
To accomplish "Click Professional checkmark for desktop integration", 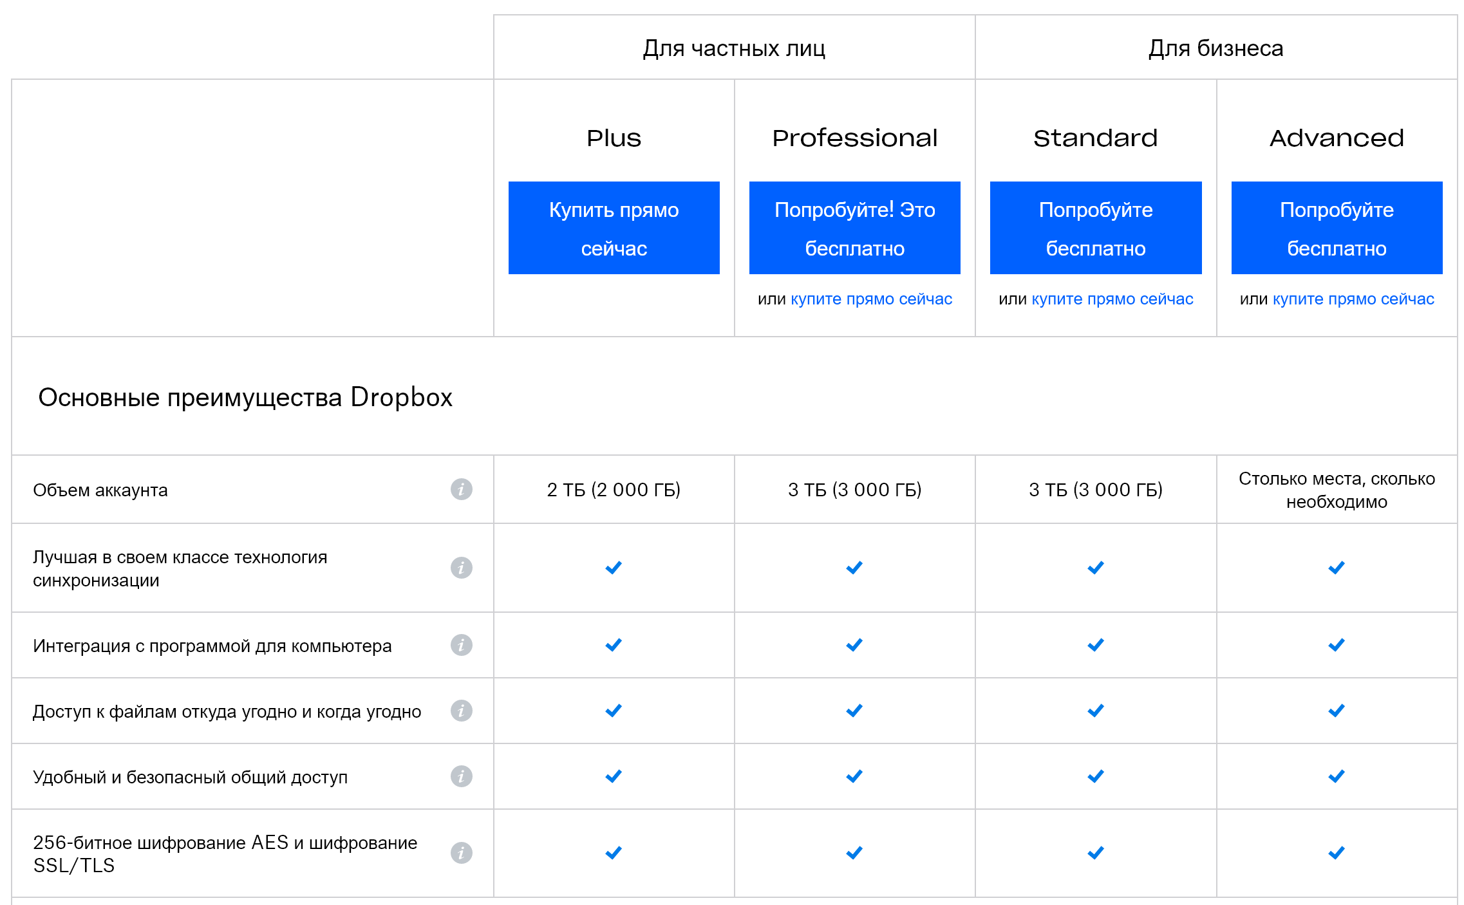I will (854, 645).
